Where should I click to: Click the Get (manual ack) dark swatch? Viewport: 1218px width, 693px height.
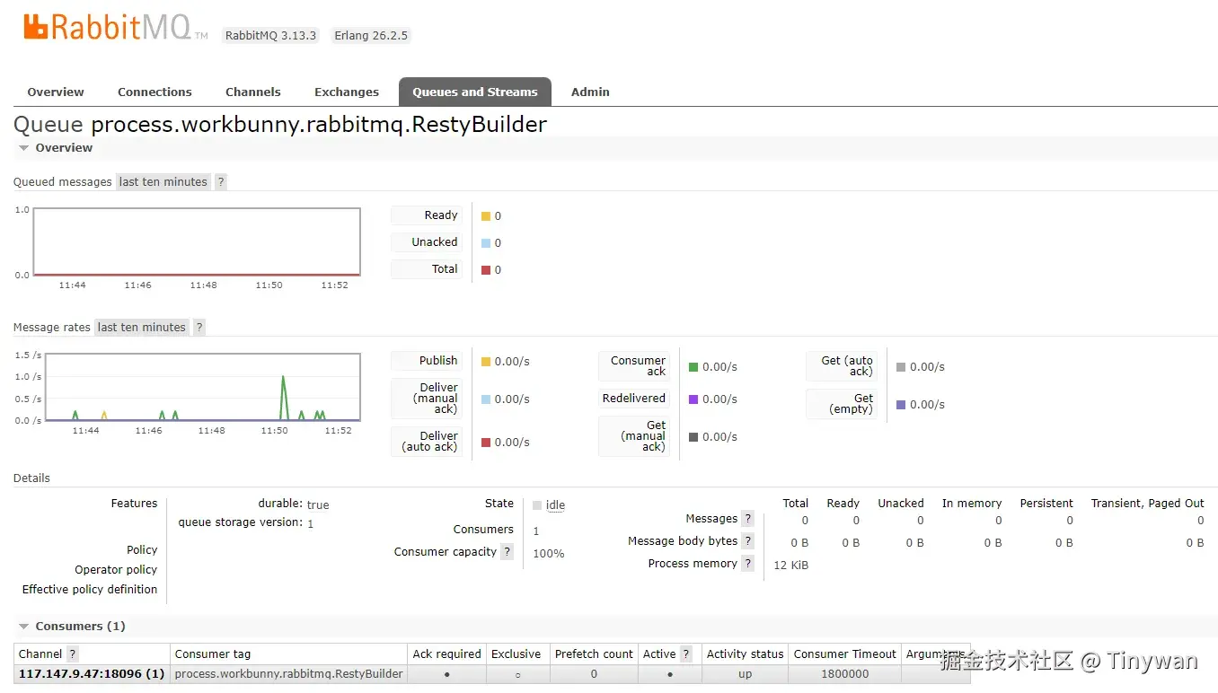tap(693, 437)
